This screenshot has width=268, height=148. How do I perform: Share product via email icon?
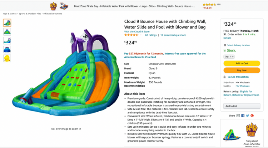(238, 116)
